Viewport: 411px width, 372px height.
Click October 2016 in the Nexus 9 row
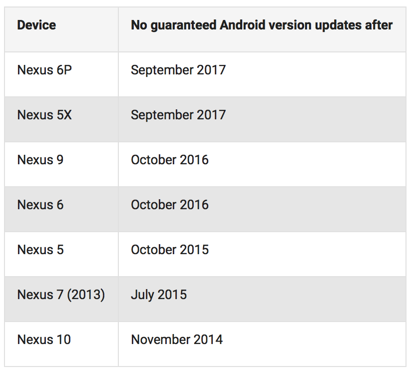pyautogui.click(x=170, y=160)
